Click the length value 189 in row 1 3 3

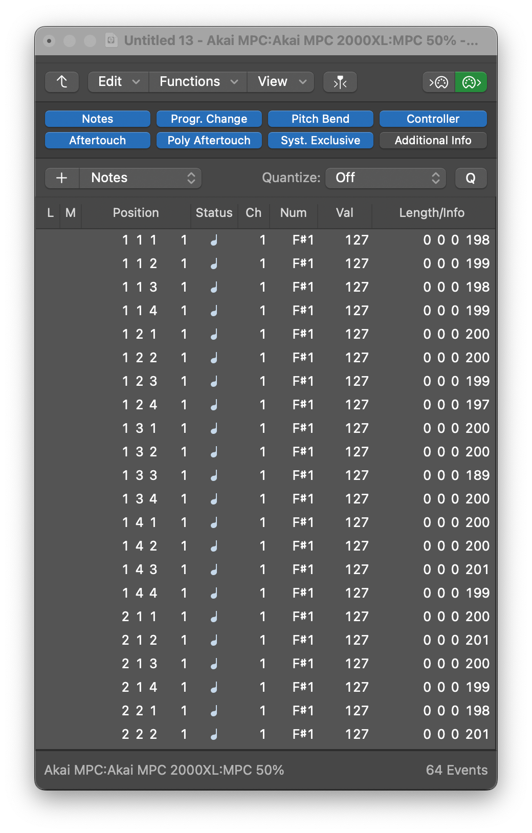pos(478,475)
